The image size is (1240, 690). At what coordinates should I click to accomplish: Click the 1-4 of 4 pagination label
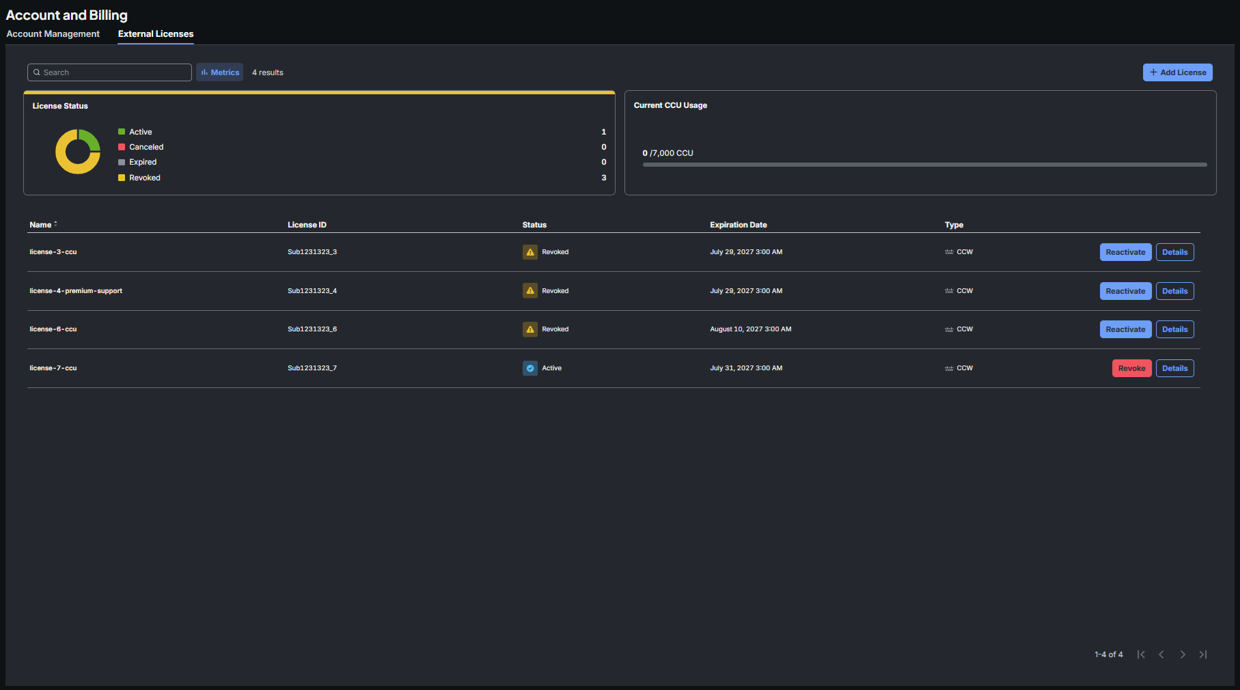[x=1109, y=654]
